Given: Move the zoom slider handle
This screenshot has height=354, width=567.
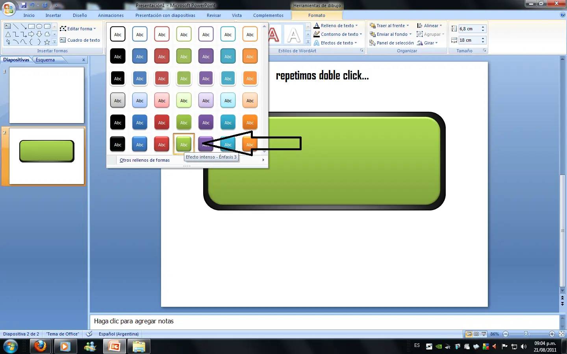Looking at the screenshot, I should pos(526,334).
